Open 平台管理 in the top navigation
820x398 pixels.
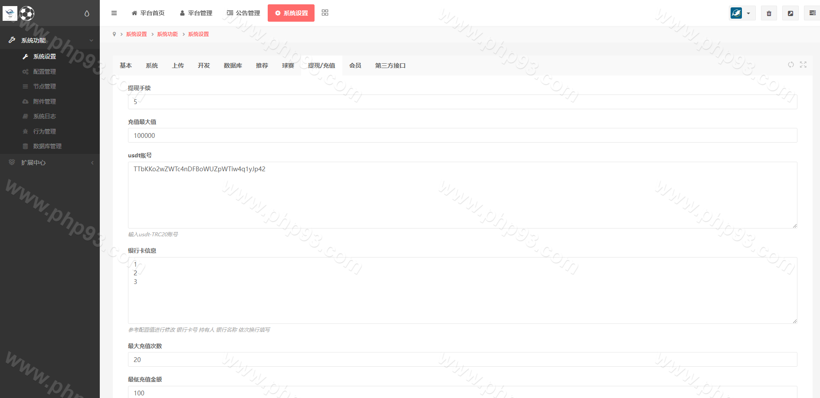[196, 13]
